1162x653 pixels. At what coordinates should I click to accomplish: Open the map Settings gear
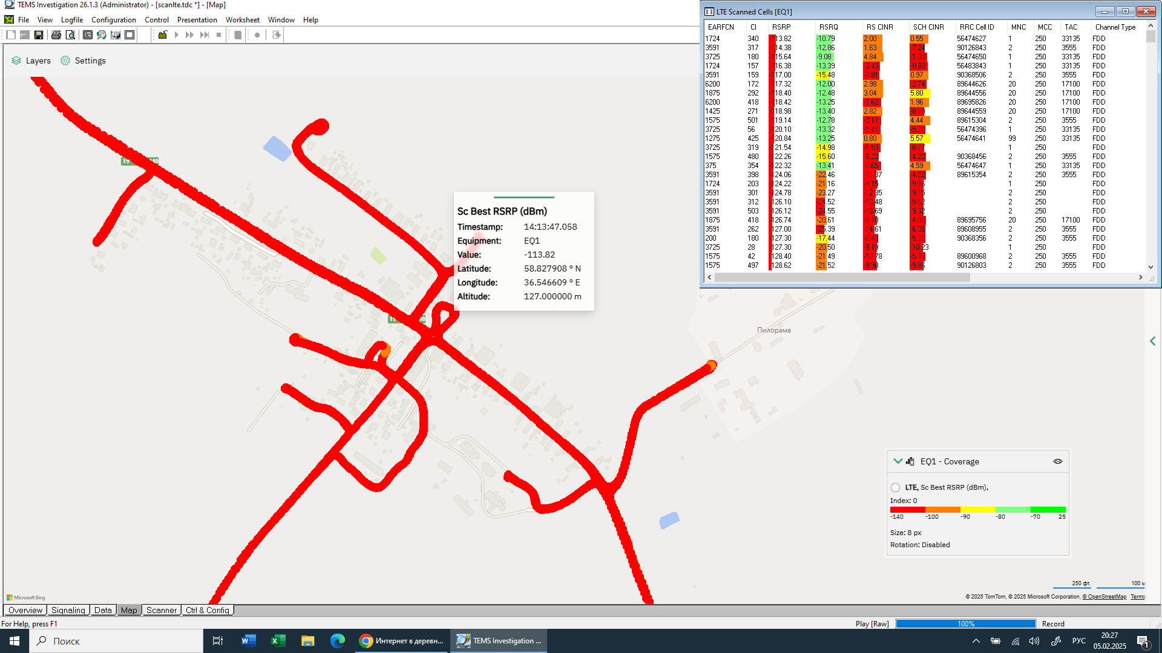click(83, 60)
